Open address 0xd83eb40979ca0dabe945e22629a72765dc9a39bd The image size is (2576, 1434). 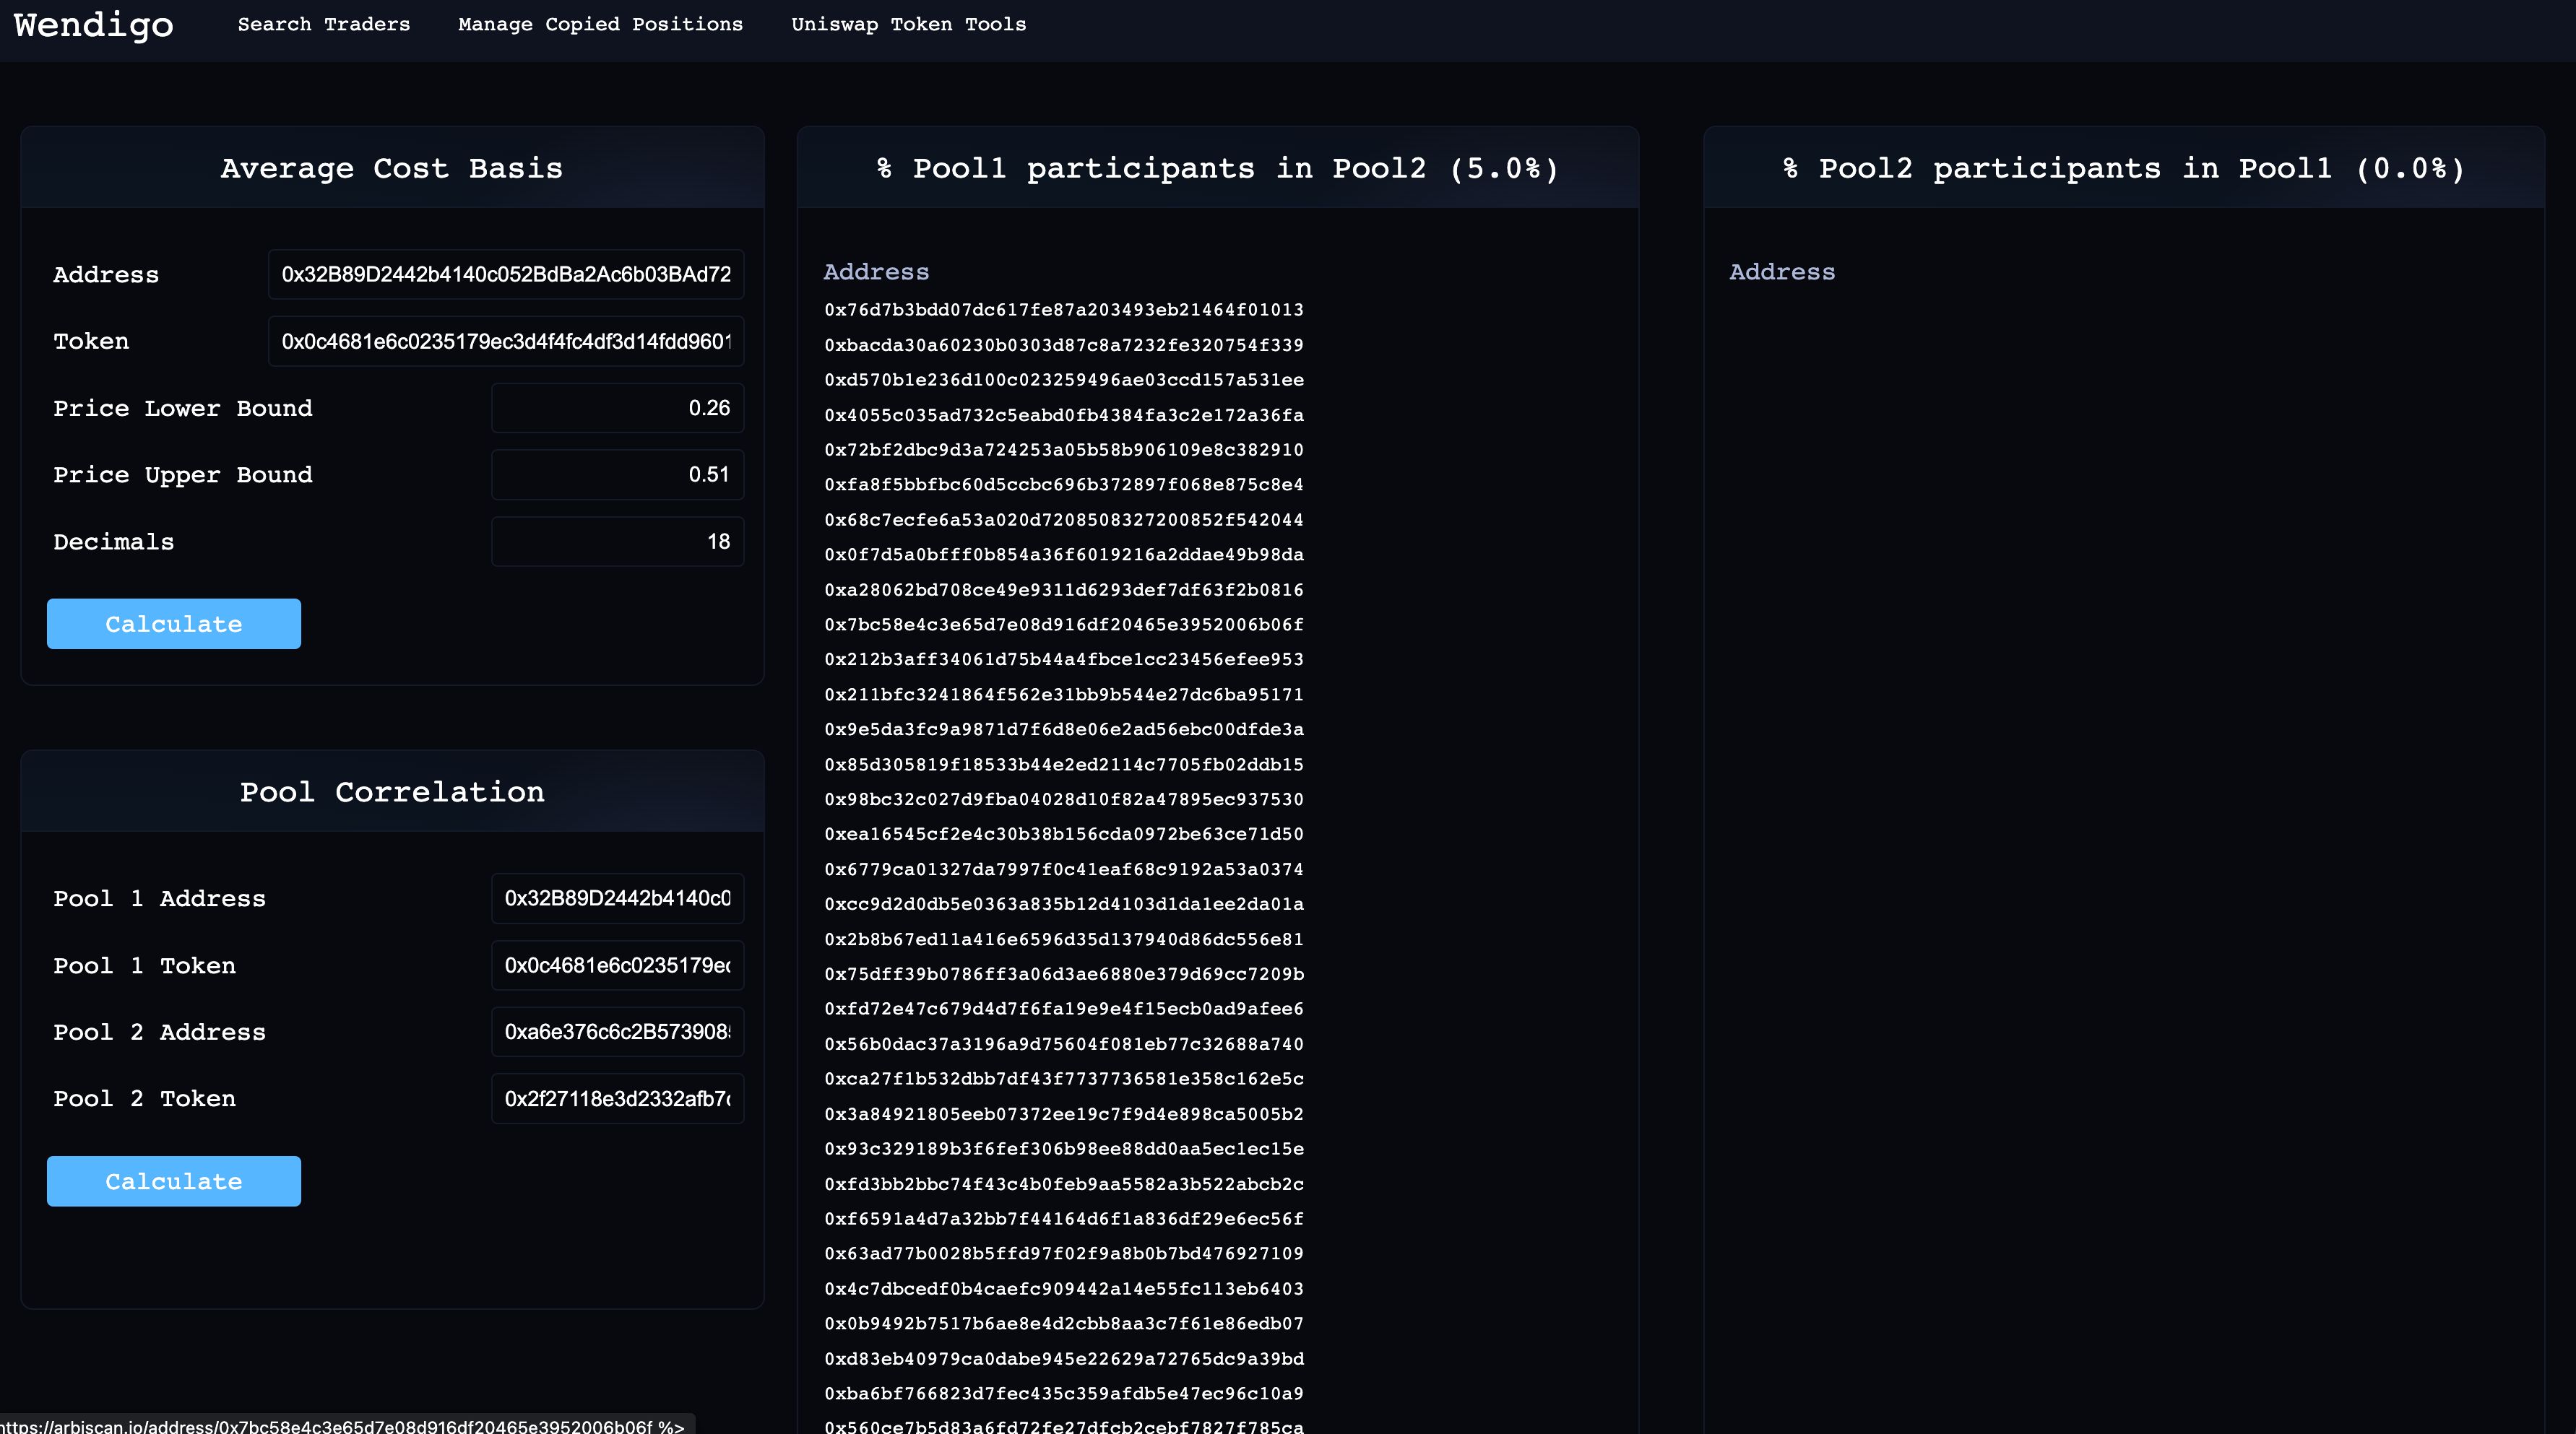pos(1064,1359)
